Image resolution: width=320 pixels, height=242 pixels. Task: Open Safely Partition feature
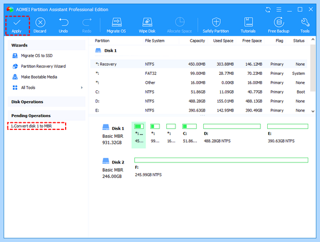click(215, 26)
